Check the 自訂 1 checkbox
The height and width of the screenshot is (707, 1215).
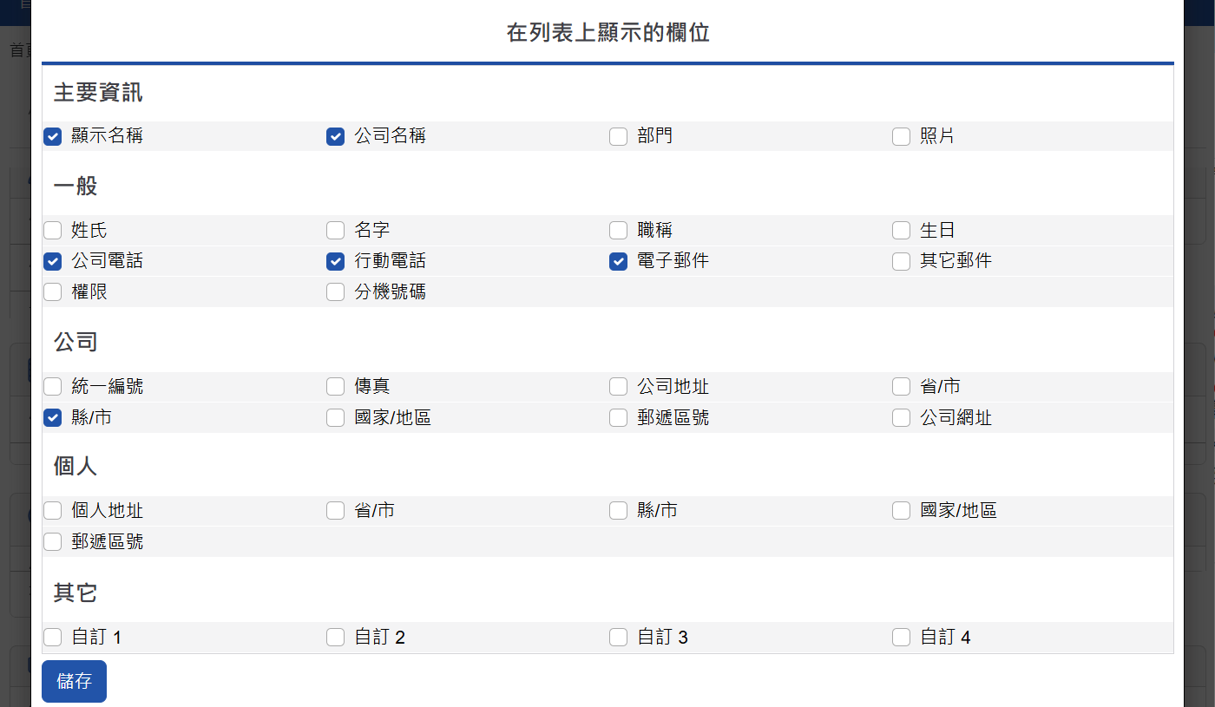click(53, 638)
